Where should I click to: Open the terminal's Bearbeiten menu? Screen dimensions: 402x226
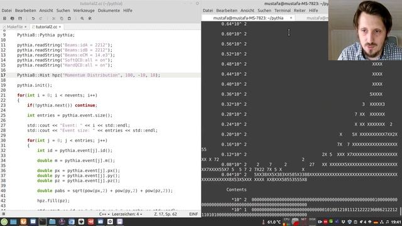[x=227, y=11]
